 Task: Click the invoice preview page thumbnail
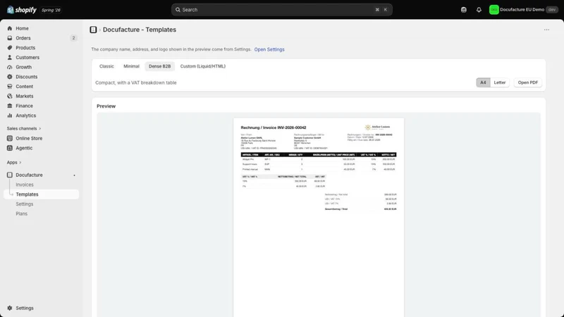click(319, 218)
